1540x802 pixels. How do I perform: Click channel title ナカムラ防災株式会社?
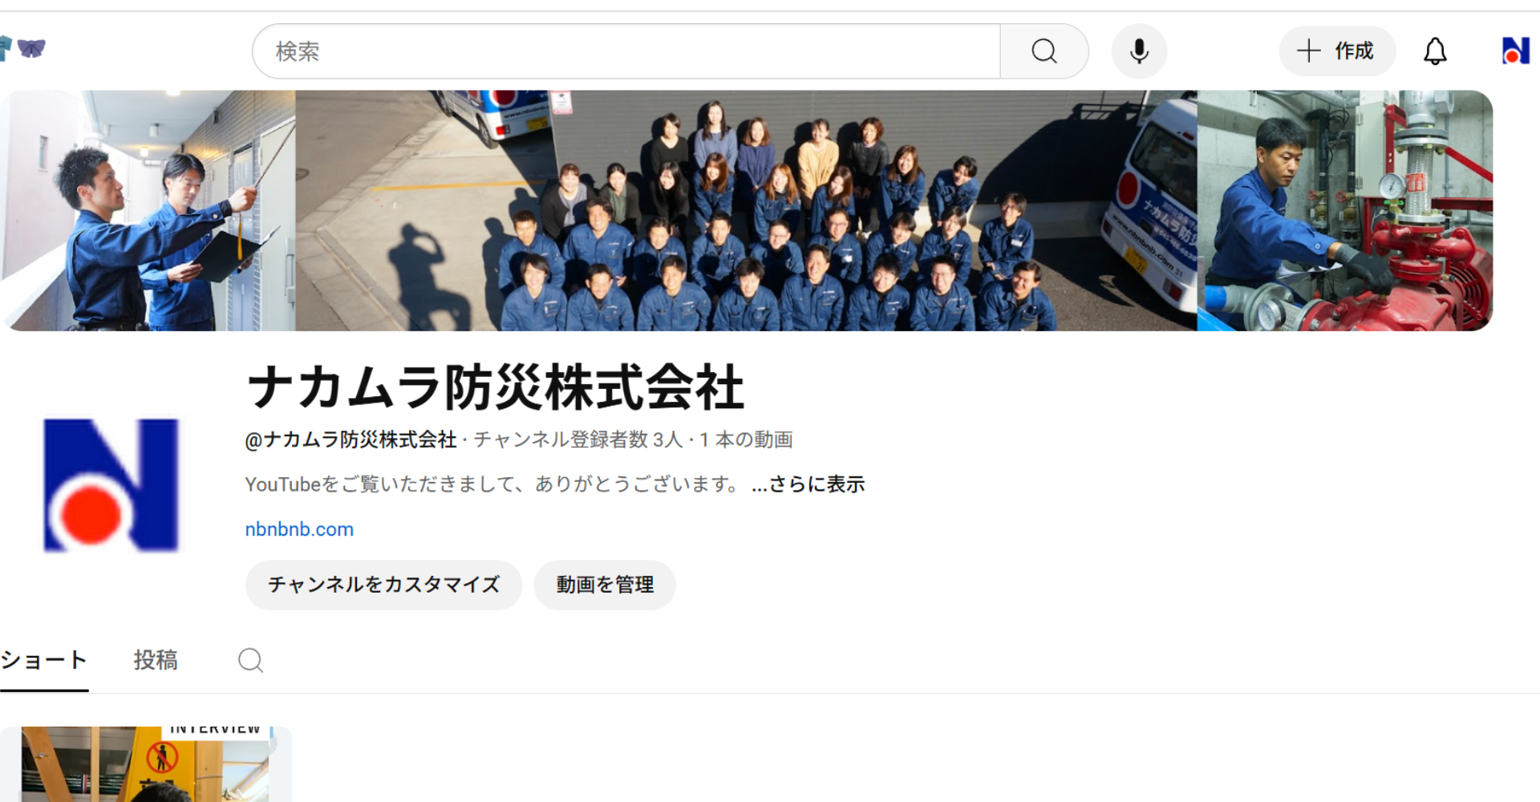[496, 387]
